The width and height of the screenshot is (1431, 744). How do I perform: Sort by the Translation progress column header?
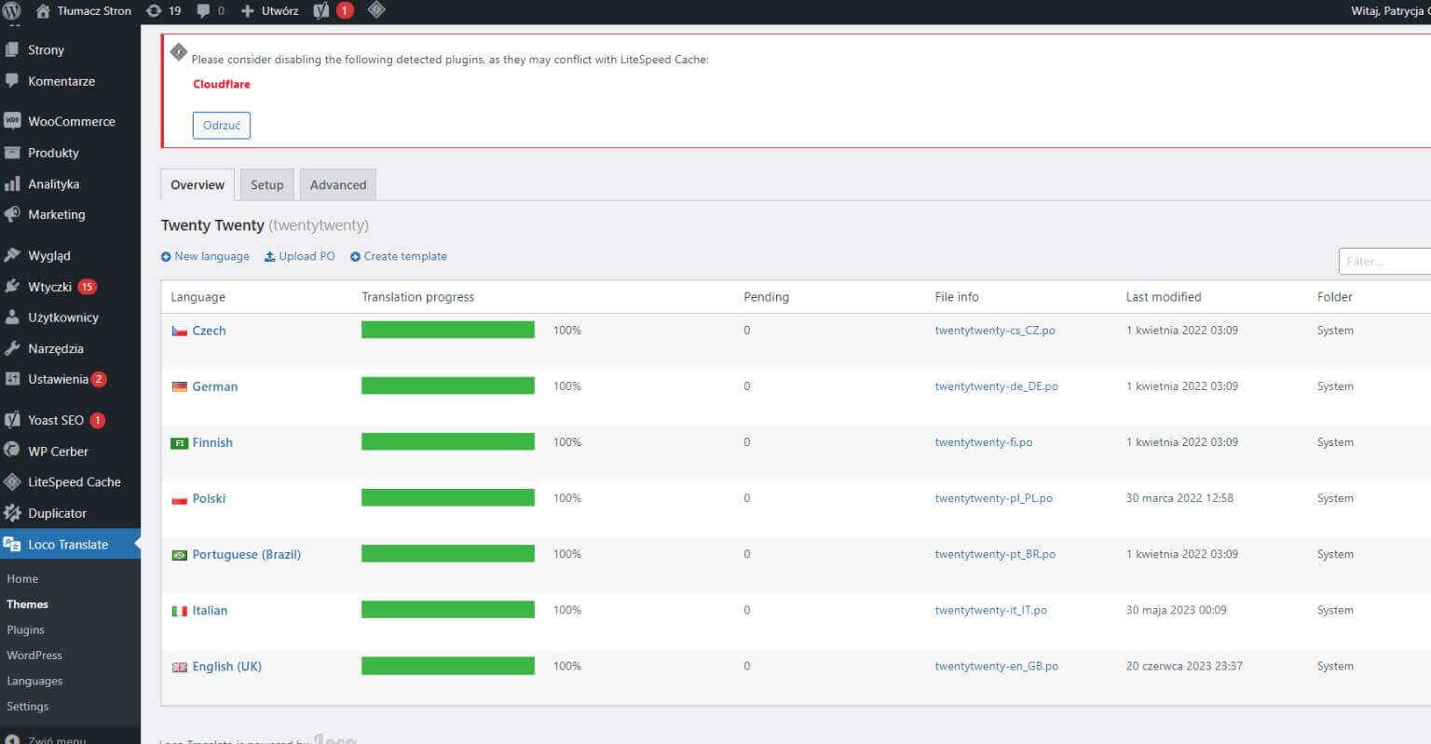click(x=417, y=297)
